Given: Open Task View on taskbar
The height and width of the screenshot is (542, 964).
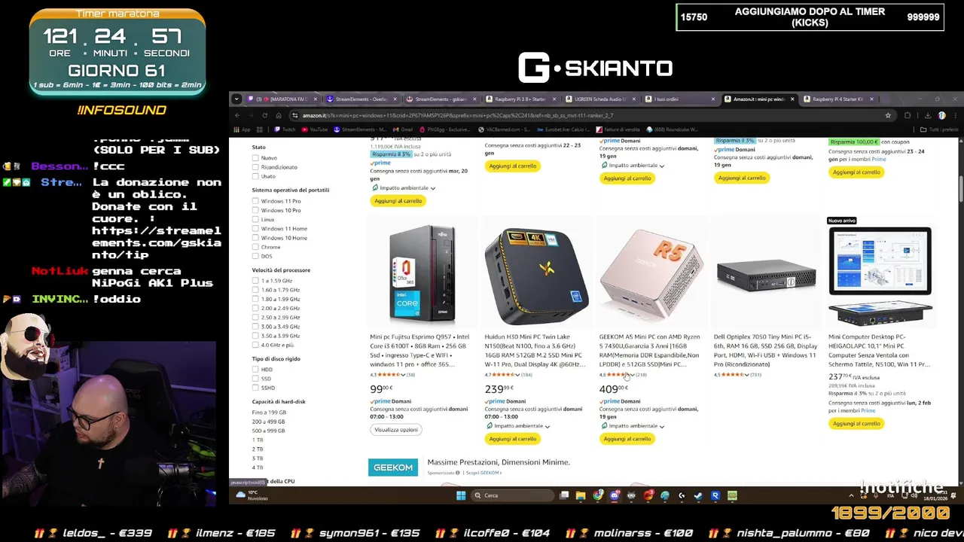Looking at the screenshot, I should click(x=564, y=495).
